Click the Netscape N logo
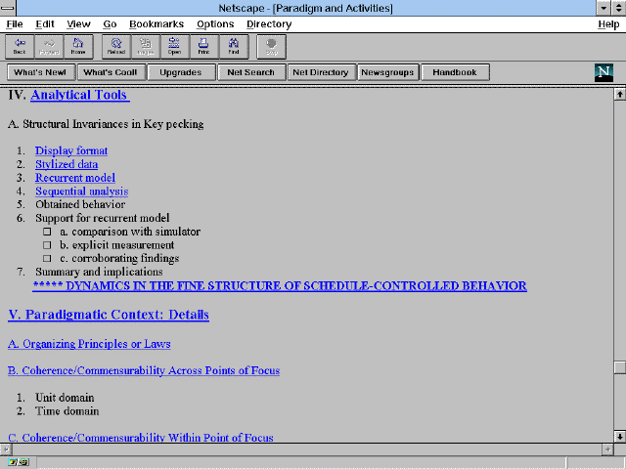 (604, 72)
